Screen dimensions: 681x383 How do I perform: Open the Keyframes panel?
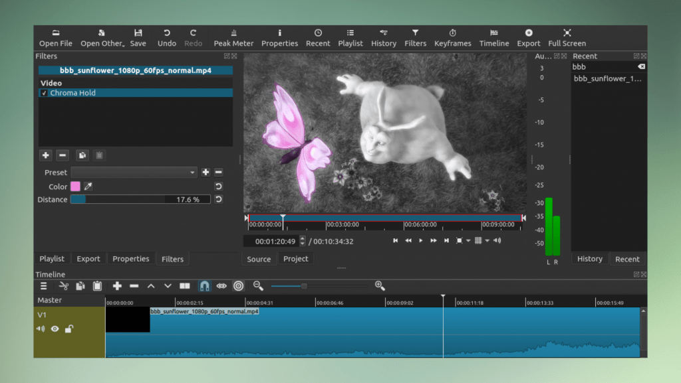click(452, 38)
